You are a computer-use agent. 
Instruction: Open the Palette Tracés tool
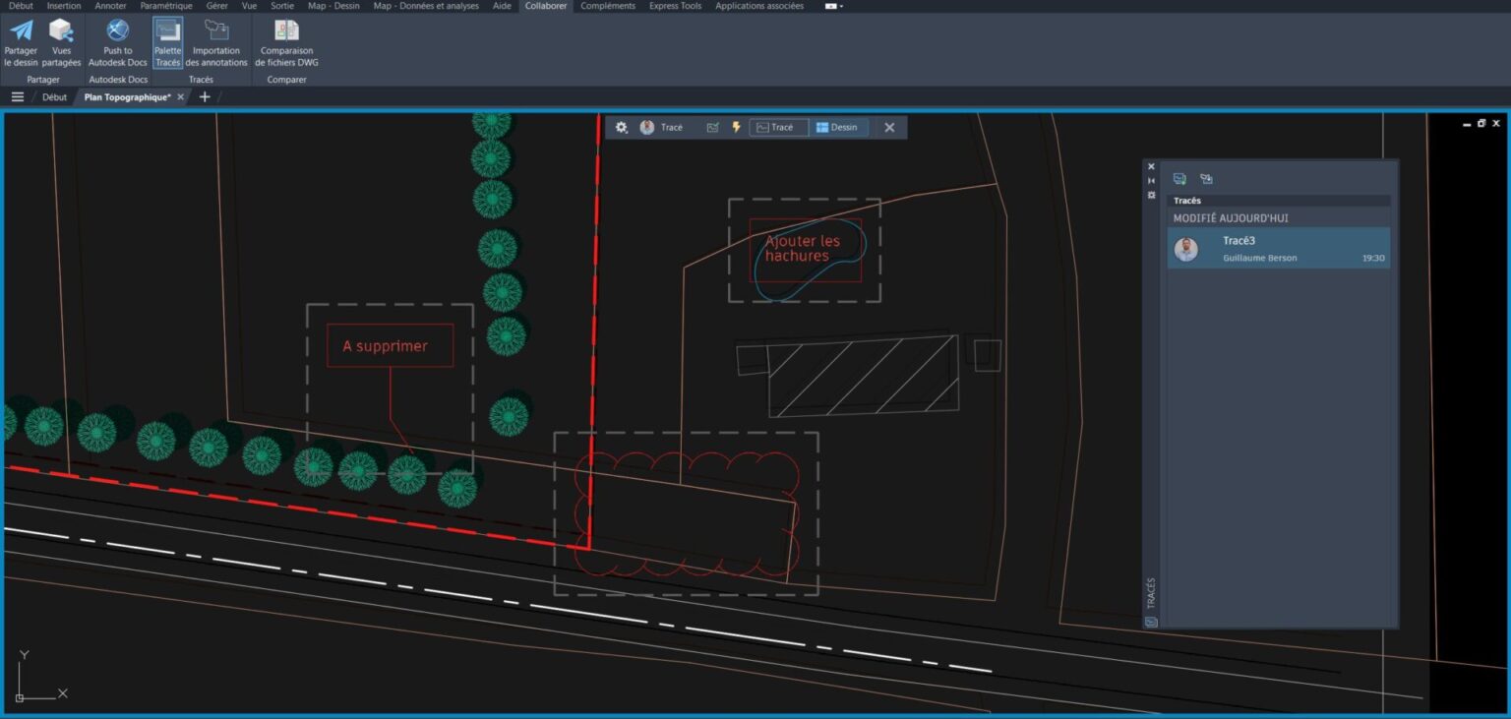tap(167, 43)
